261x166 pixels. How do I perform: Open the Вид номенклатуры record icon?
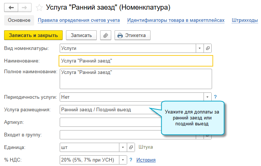[x=208, y=48]
